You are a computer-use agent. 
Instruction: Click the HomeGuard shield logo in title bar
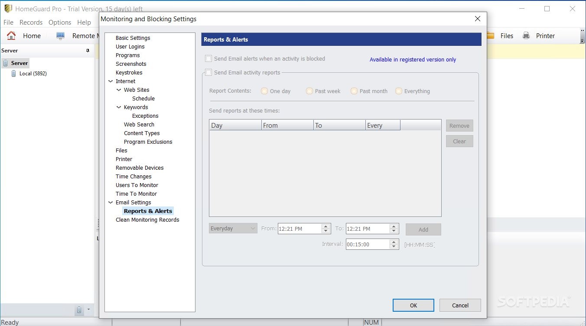tap(8, 9)
